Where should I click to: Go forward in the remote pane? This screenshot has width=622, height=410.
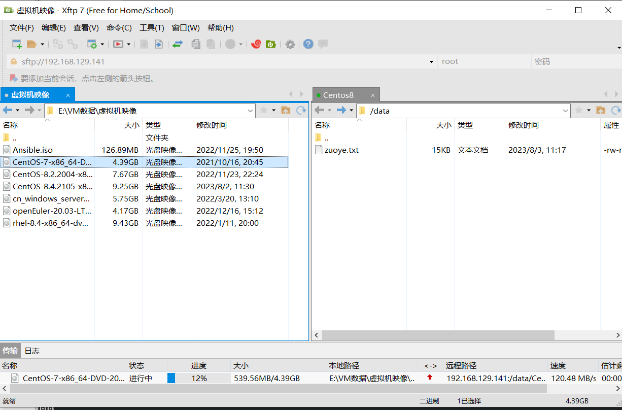click(x=341, y=110)
